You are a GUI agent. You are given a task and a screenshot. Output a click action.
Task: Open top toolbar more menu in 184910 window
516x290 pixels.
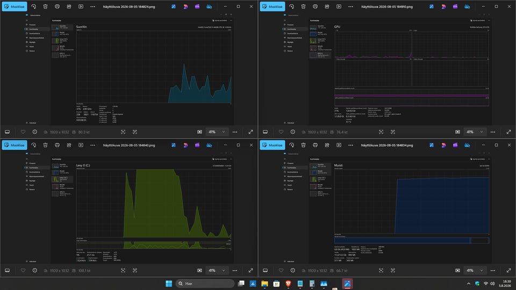click(351, 6)
